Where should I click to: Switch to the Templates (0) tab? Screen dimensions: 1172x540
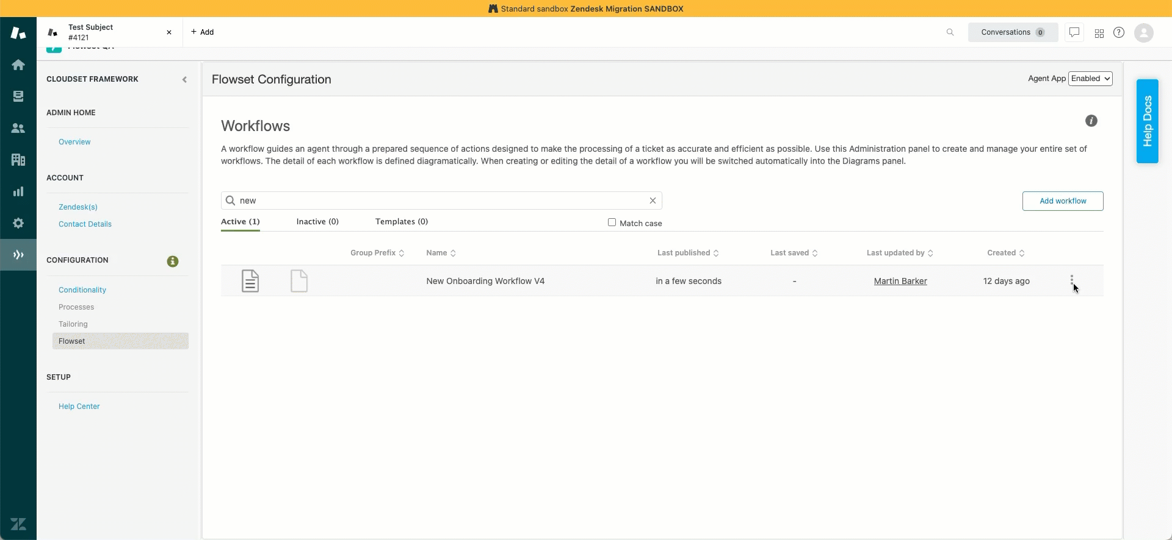point(402,222)
